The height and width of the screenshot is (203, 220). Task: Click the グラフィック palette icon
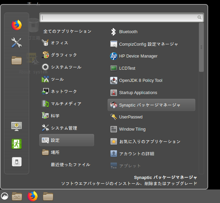point(45,55)
